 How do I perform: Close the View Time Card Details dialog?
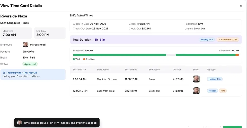coord(241,6)
